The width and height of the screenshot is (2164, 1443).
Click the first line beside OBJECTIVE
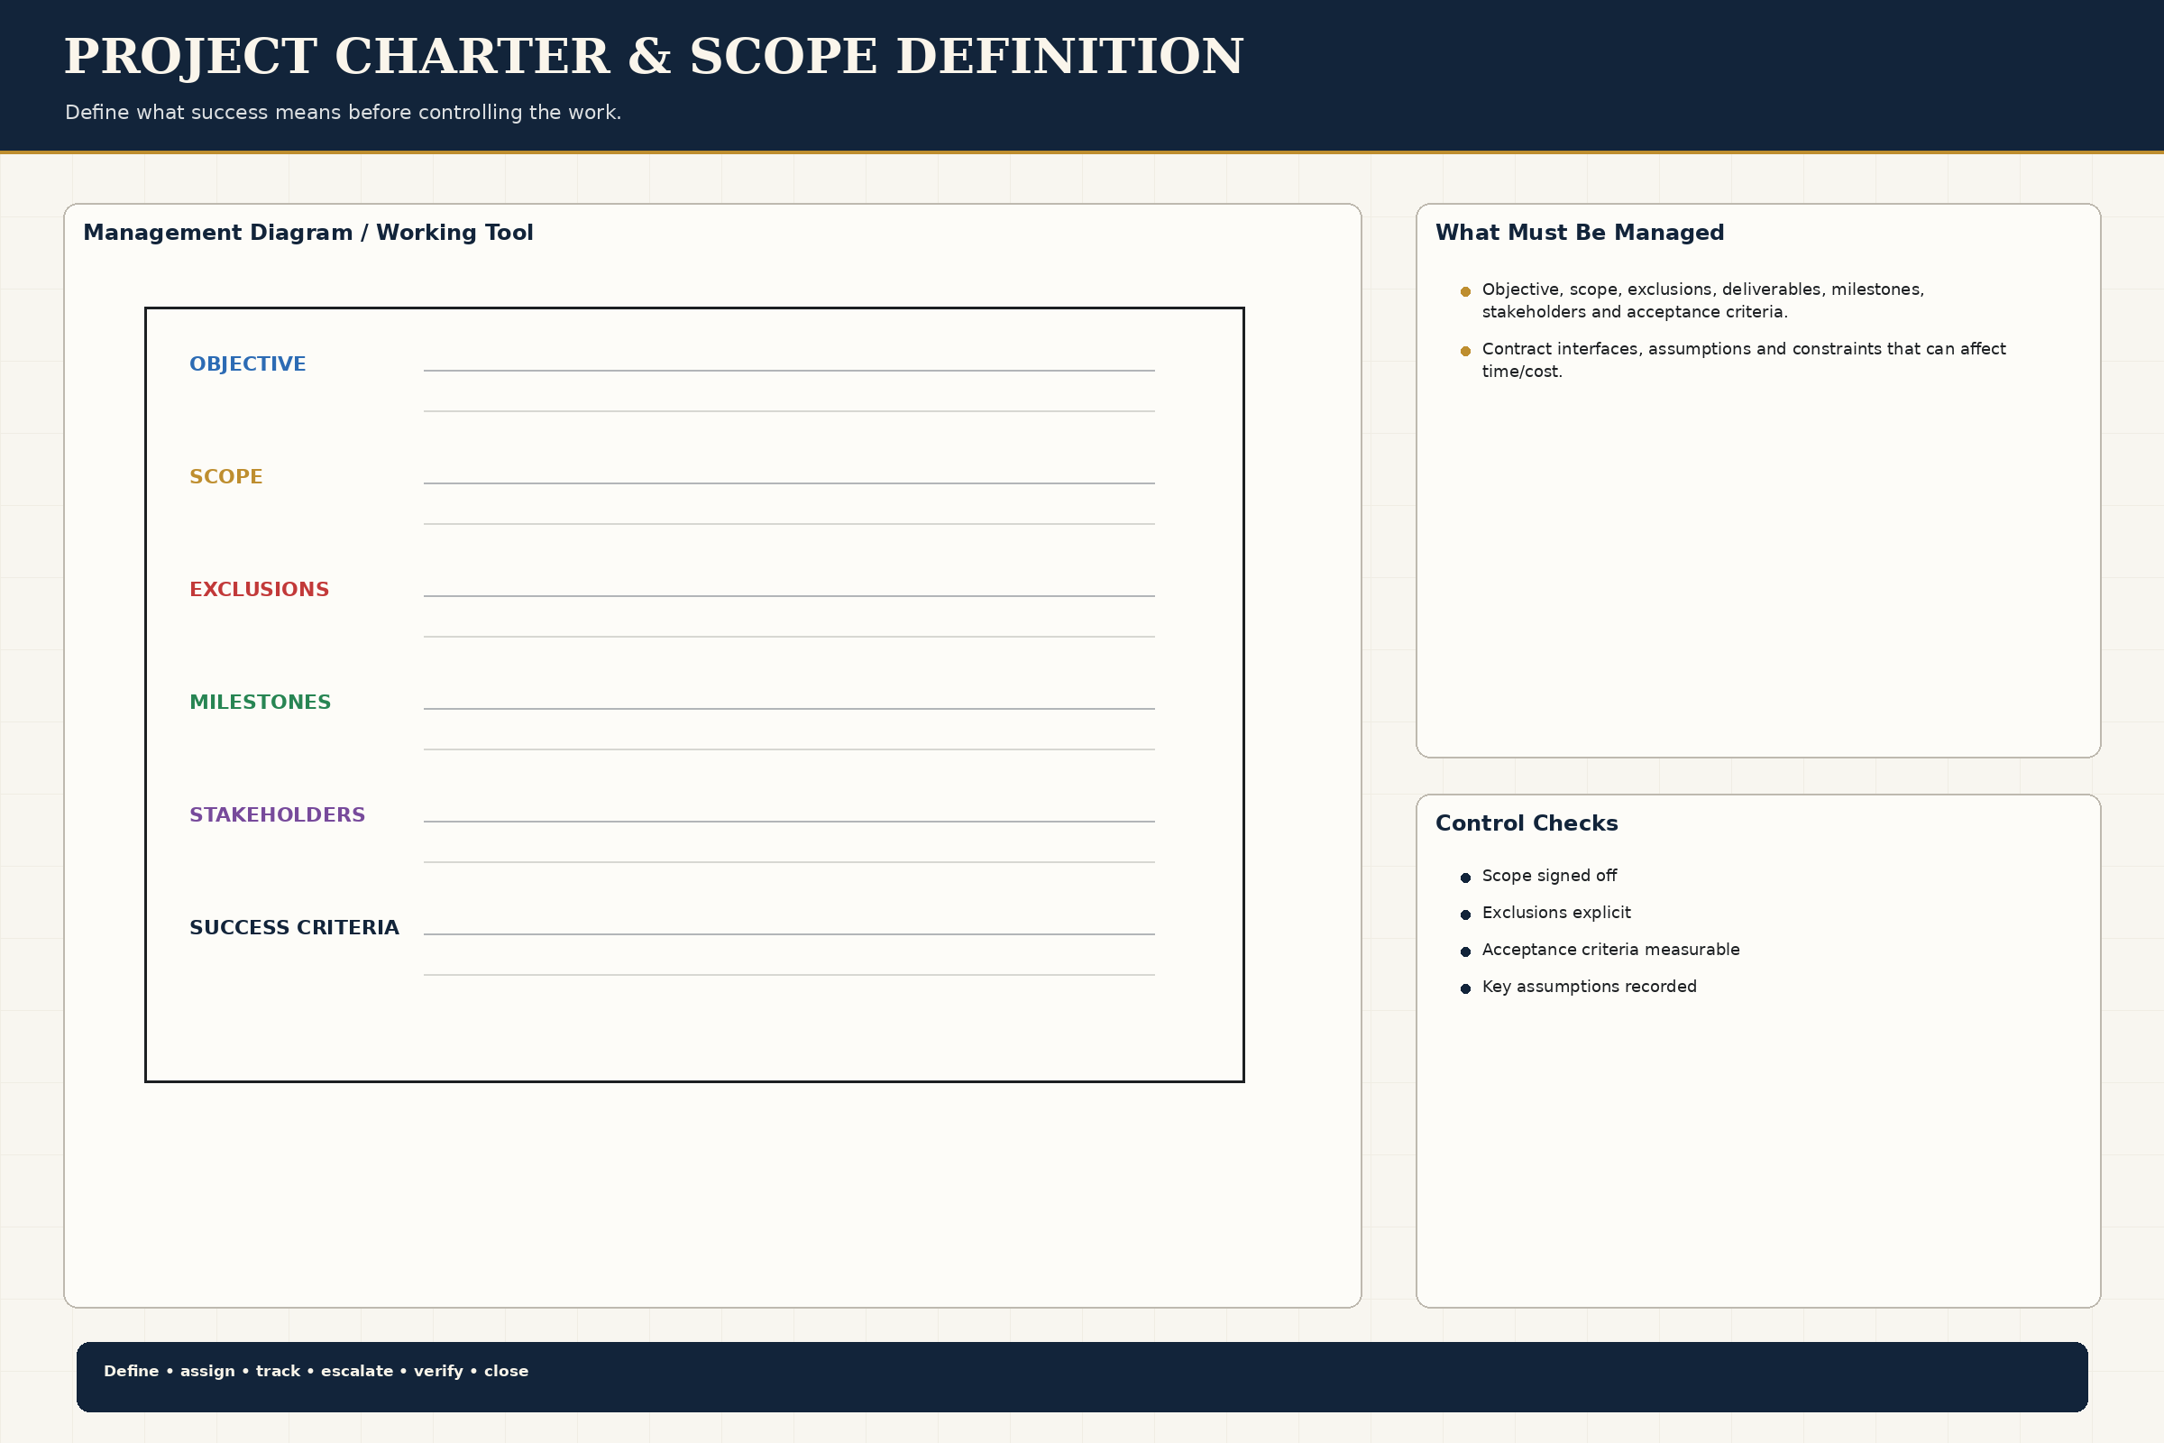pyautogui.click(x=790, y=371)
